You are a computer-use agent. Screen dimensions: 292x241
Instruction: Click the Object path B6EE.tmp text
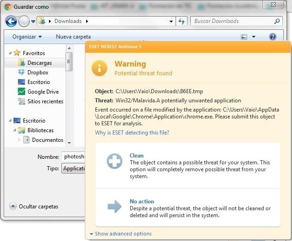coord(159,91)
